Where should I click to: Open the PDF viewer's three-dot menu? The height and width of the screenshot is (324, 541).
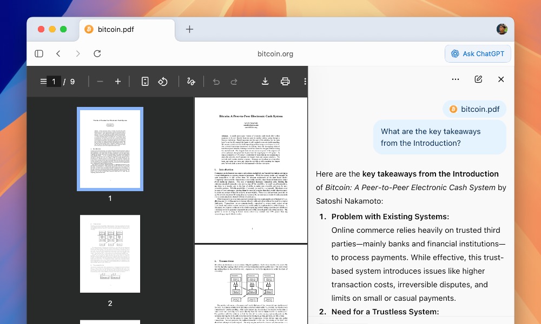(305, 81)
